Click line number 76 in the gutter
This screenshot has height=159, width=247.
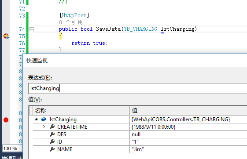point(22,43)
